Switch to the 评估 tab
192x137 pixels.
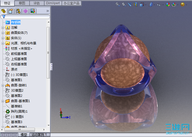[x=37, y=3]
